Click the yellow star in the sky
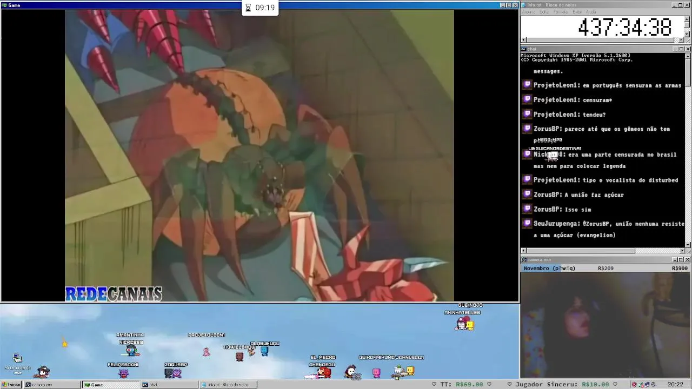692x389 pixels. tap(64, 343)
